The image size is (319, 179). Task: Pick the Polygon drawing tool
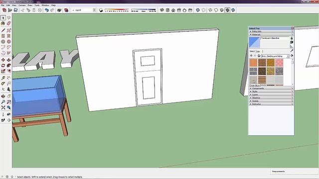9,42
